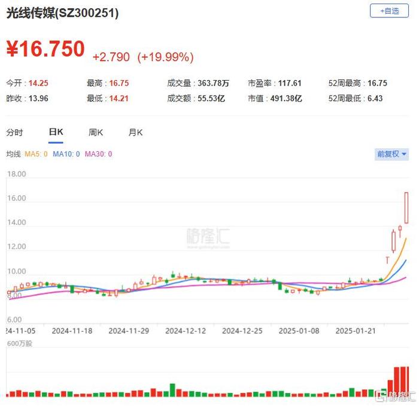This screenshot has height=406, width=419.
Task: Click the 昨收 value 13.96
Action: click(38, 99)
